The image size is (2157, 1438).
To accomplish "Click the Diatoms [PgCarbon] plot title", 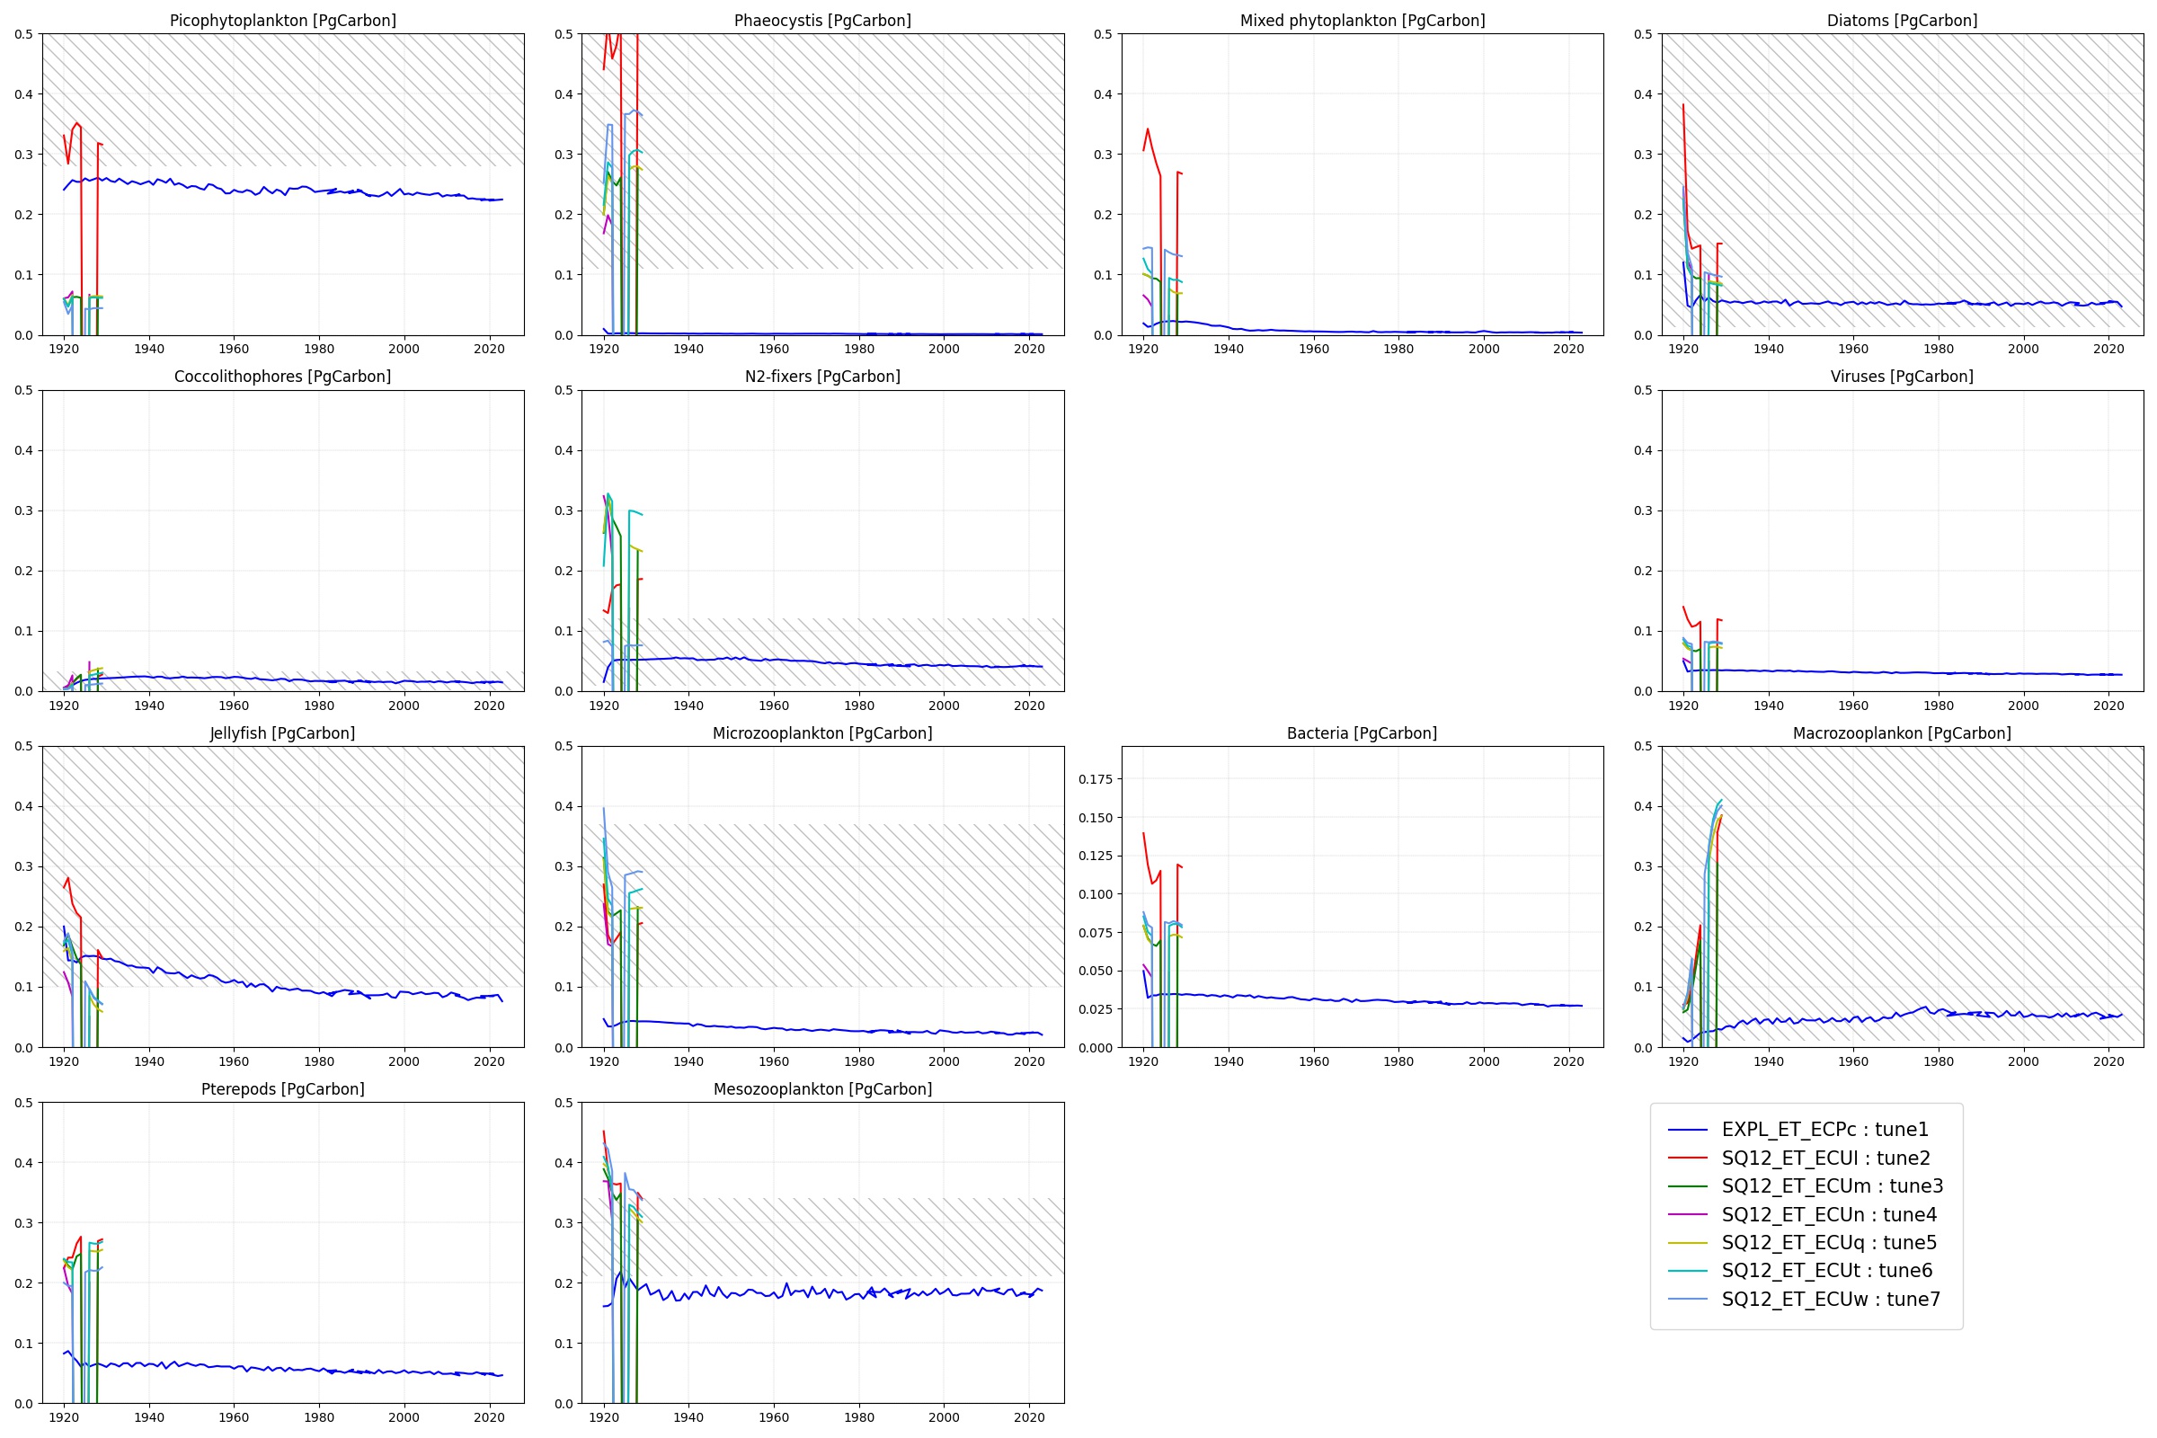I will 1902,20.
